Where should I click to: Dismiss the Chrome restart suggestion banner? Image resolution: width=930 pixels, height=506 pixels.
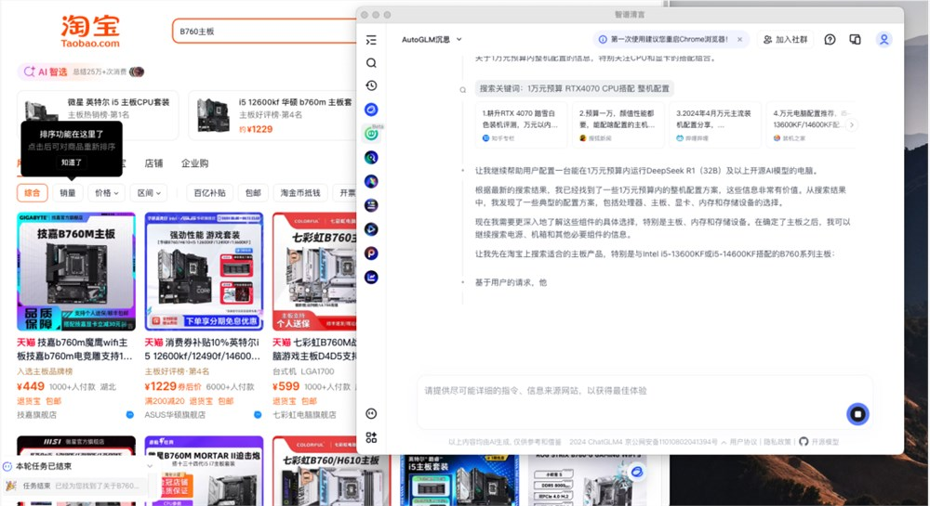coord(739,40)
